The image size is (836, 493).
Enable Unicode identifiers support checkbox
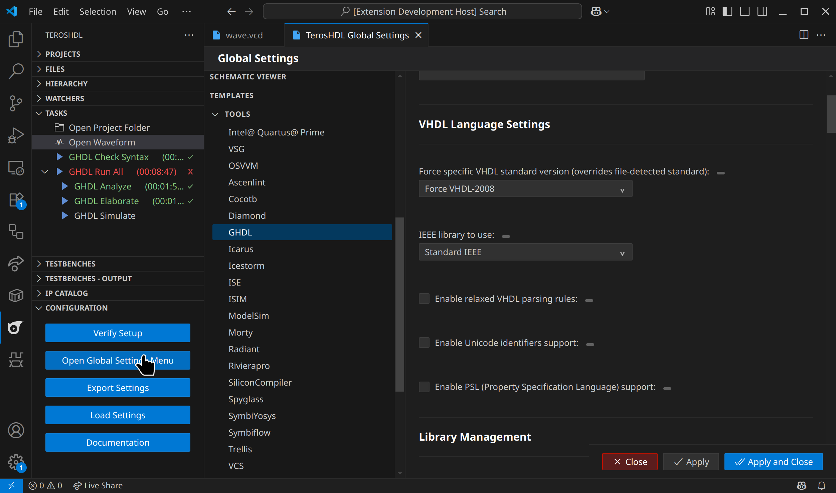pyautogui.click(x=424, y=343)
